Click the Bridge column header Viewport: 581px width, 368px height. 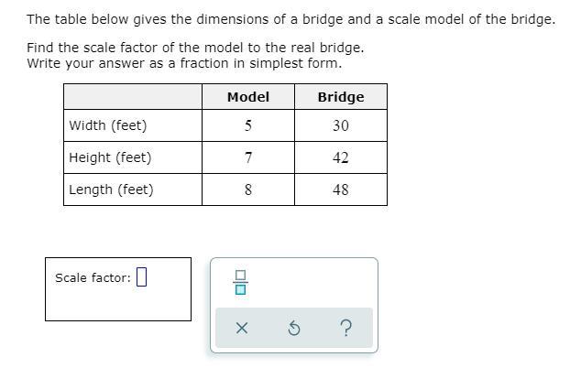pos(341,97)
